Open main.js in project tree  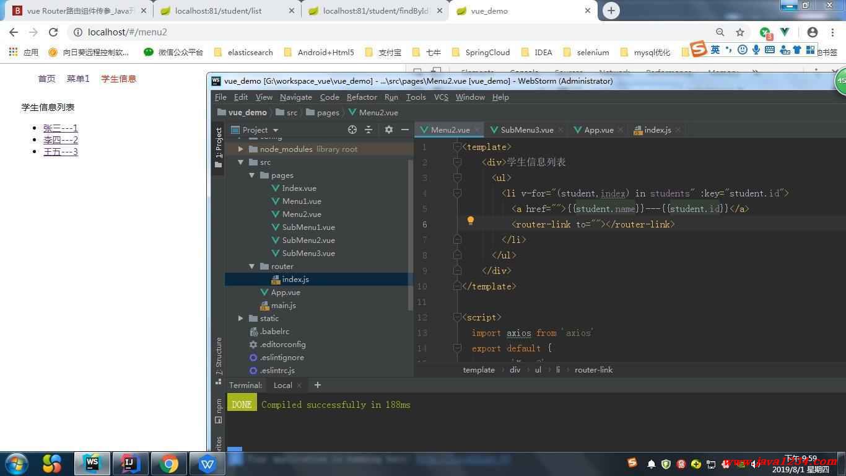tap(277, 305)
